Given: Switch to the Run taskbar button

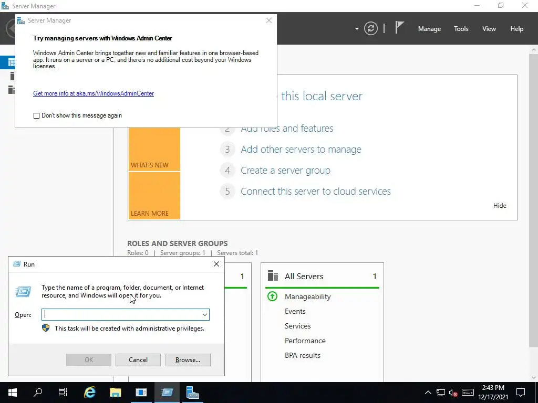Looking at the screenshot, I should point(167,393).
